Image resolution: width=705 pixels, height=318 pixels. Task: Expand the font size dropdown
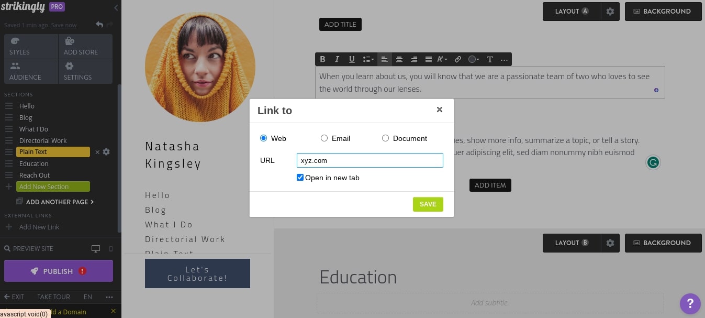point(443,59)
